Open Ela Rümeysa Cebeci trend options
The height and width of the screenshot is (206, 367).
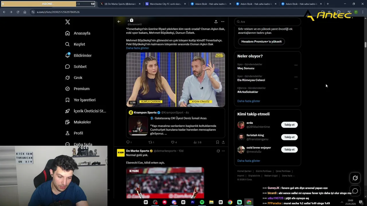click(x=296, y=77)
